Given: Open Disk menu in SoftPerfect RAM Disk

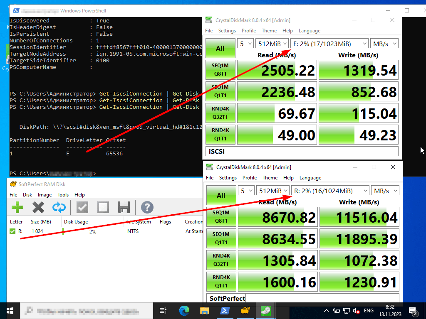Looking at the screenshot, I should coord(27,195).
